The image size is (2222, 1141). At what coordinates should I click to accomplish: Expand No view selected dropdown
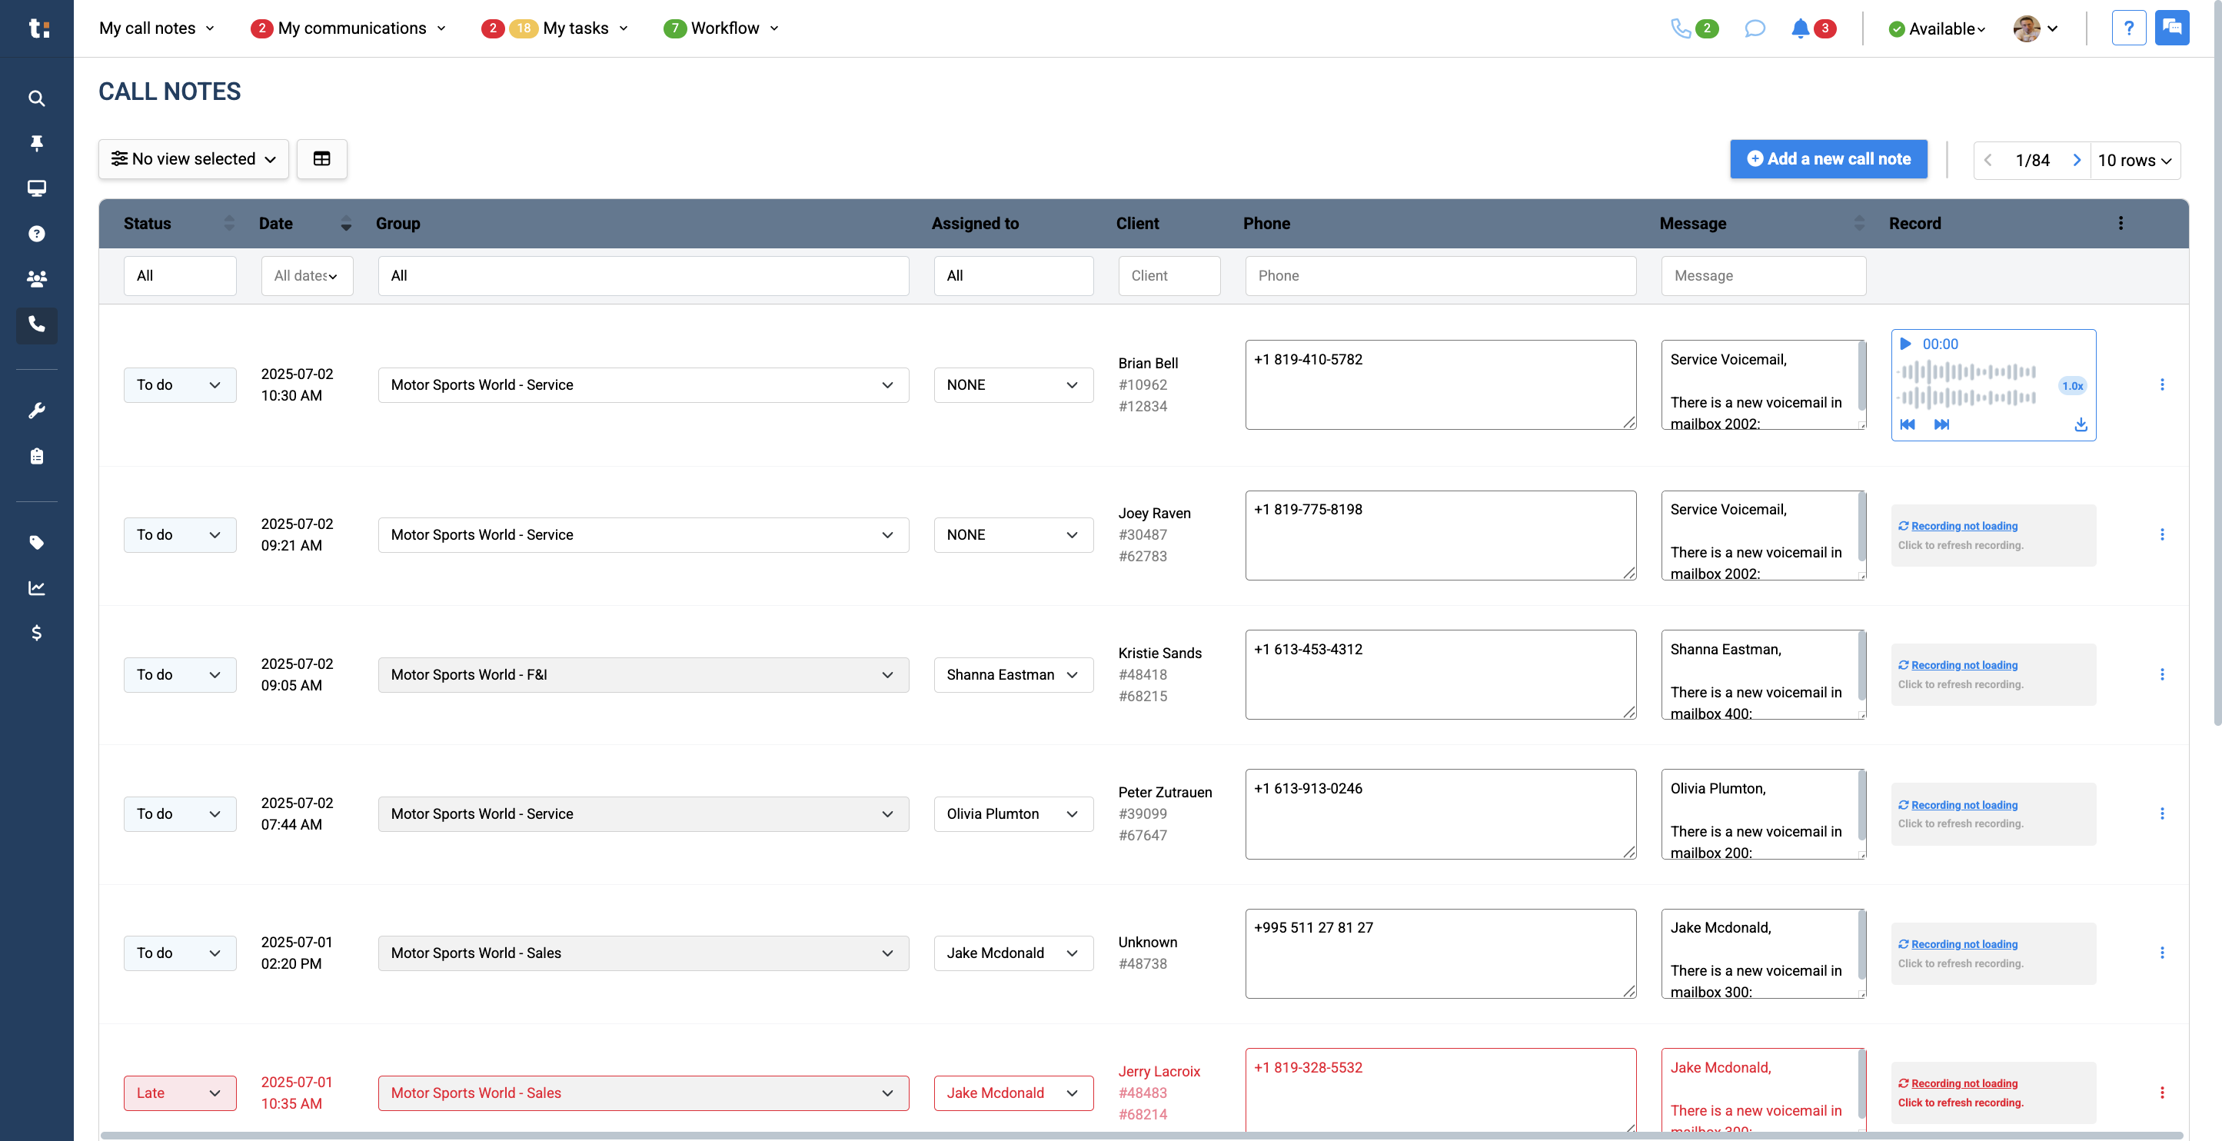(193, 158)
